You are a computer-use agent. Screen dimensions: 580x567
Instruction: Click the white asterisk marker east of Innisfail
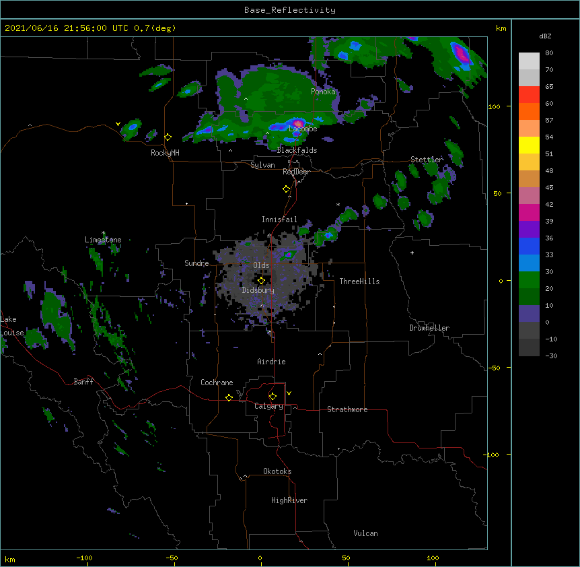pos(338,204)
